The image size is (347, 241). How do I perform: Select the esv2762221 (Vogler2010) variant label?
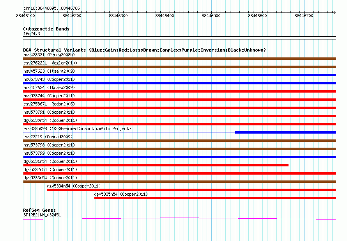pyautogui.click(x=50, y=63)
